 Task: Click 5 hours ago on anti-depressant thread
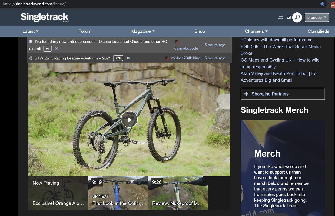pos(215,45)
